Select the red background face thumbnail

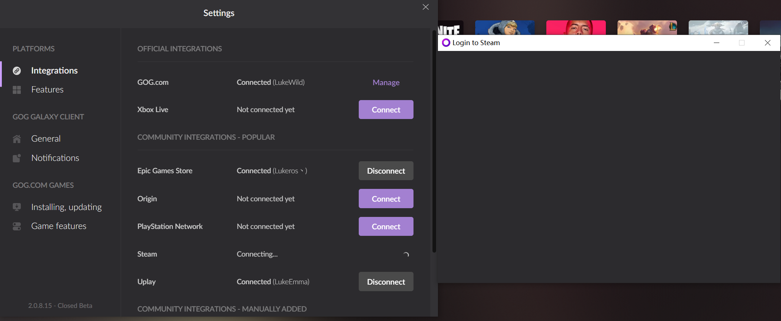tap(576, 28)
